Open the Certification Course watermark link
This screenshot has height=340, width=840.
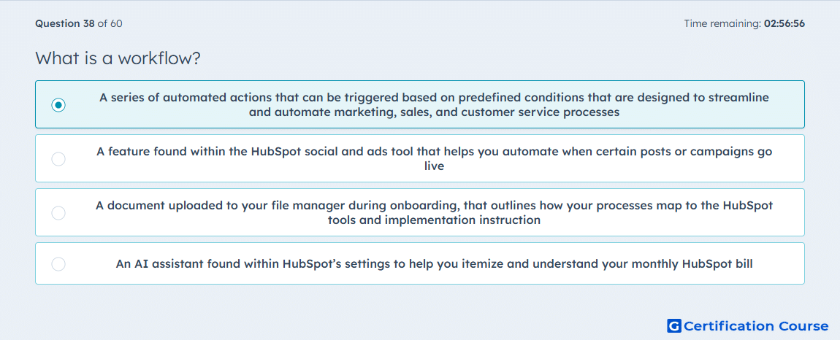748,325
